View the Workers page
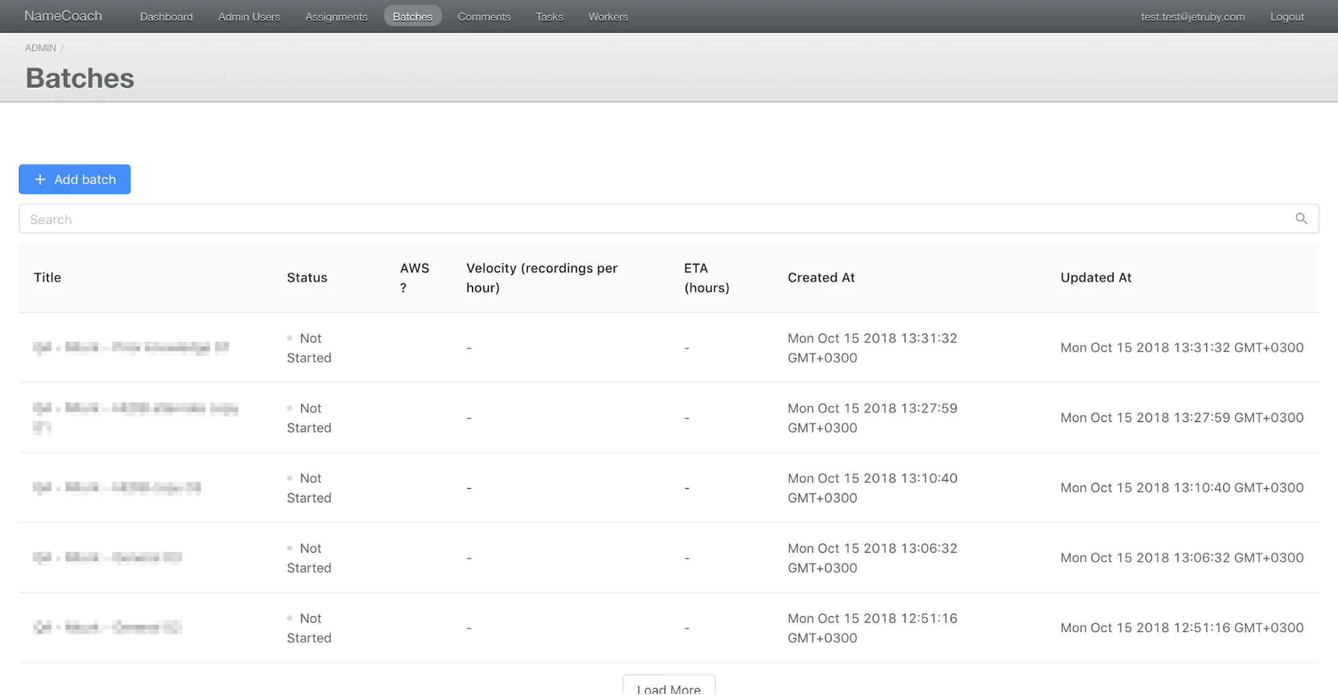The width and height of the screenshot is (1338, 695). click(x=608, y=16)
